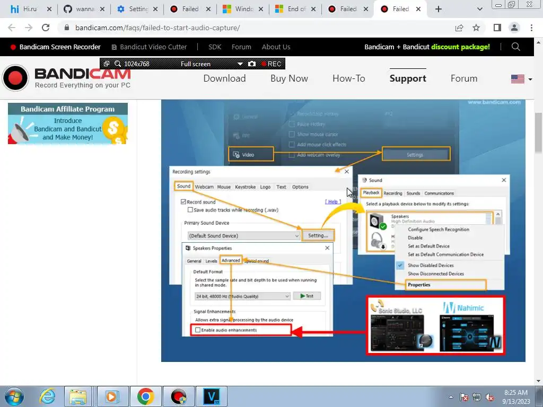Click the Bandicam red circle logo
This screenshot has height=407, width=543.
click(x=15, y=78)
